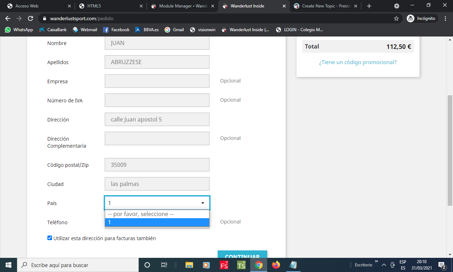Viewport: 453px width, 272px height.
Task: Open the Gmail bookmark
Action: tap(174, 30)
